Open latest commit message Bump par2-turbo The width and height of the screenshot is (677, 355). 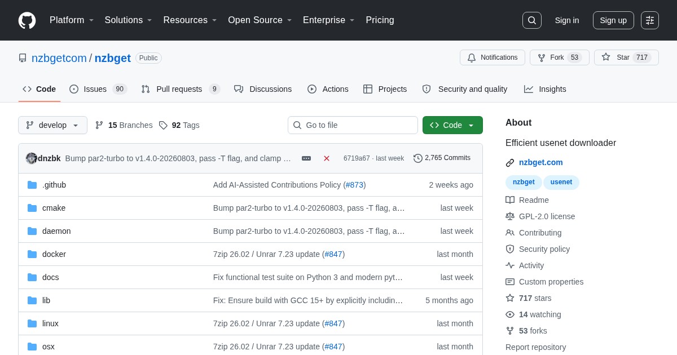(x=178, y=158)
